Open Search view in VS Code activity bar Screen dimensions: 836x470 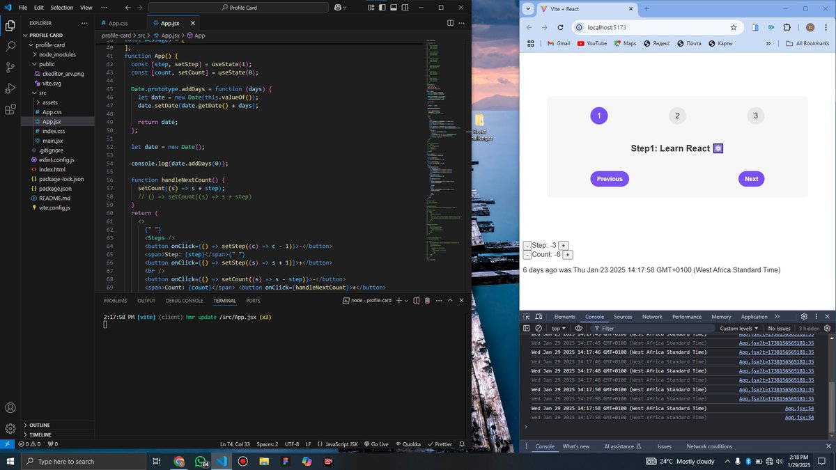pos(10,47)
